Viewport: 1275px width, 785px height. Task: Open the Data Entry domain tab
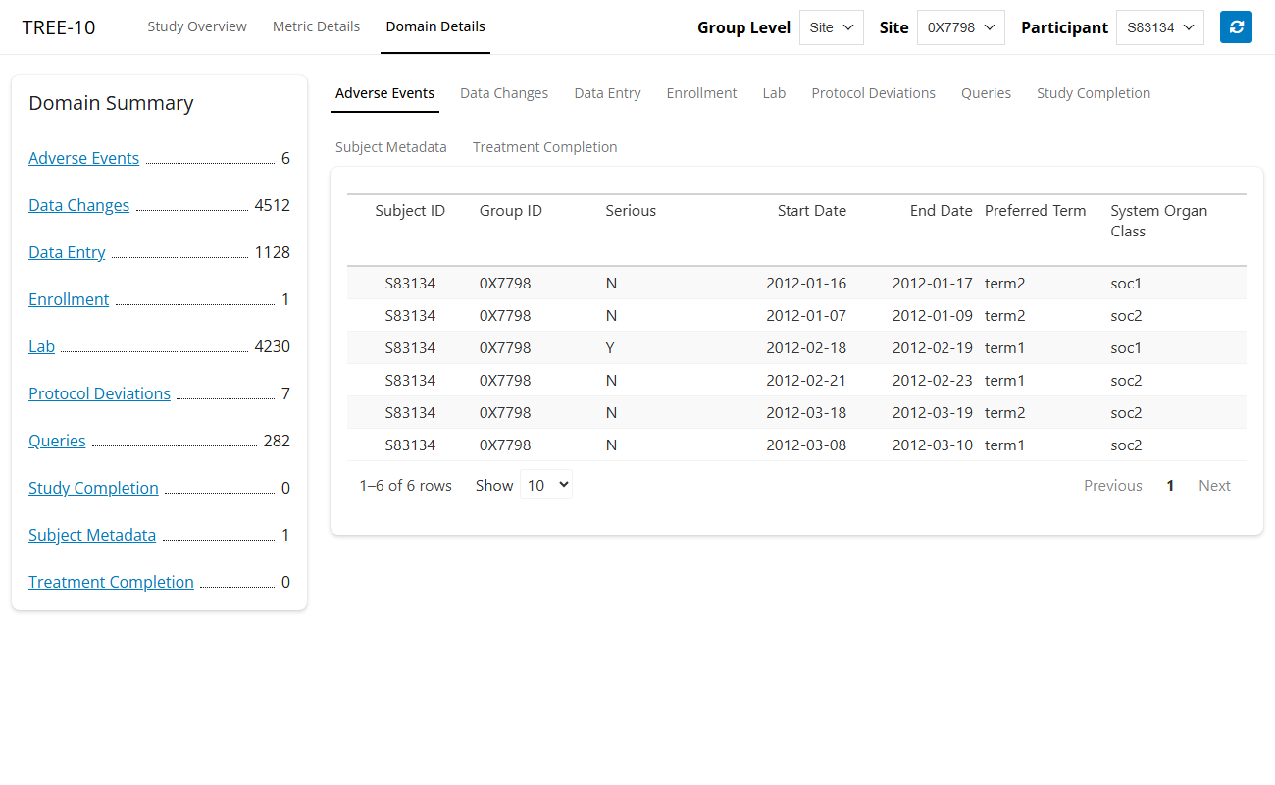pyautogui.click(x=607, y=93)
